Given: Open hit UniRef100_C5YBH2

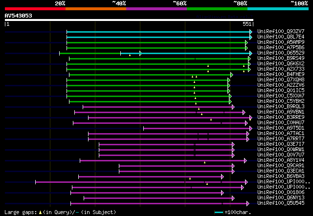Looking at the screenshot, I should [x=281, y=101].
